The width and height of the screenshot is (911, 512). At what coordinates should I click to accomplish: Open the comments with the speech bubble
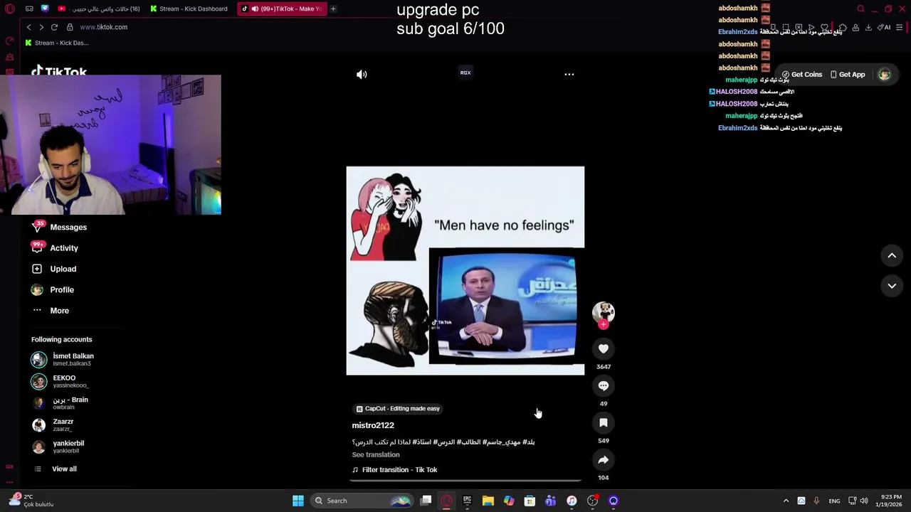(604, 385)
